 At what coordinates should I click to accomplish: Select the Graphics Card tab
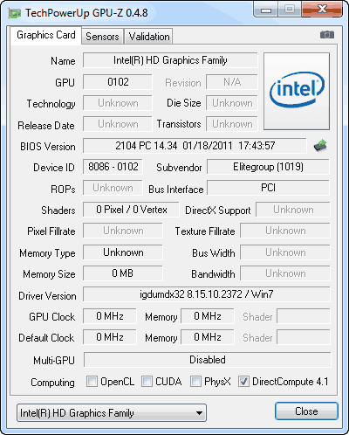coord(46,35)
